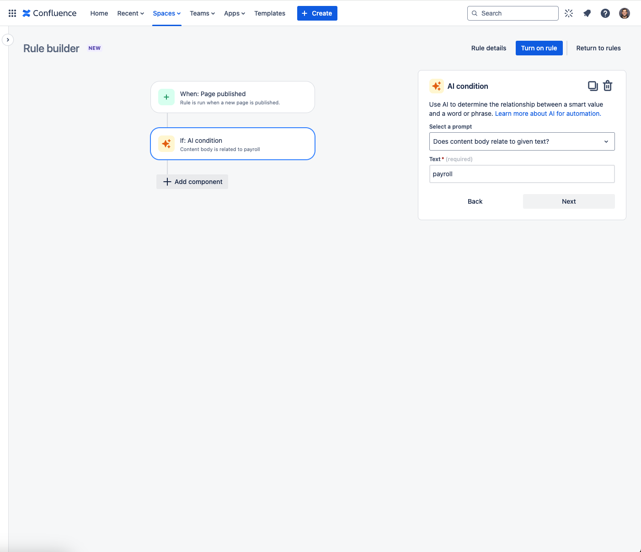The height and width of the screenshot is (552, 641).
Task: Click the search magnifier icon
Action: click(475, 13)
